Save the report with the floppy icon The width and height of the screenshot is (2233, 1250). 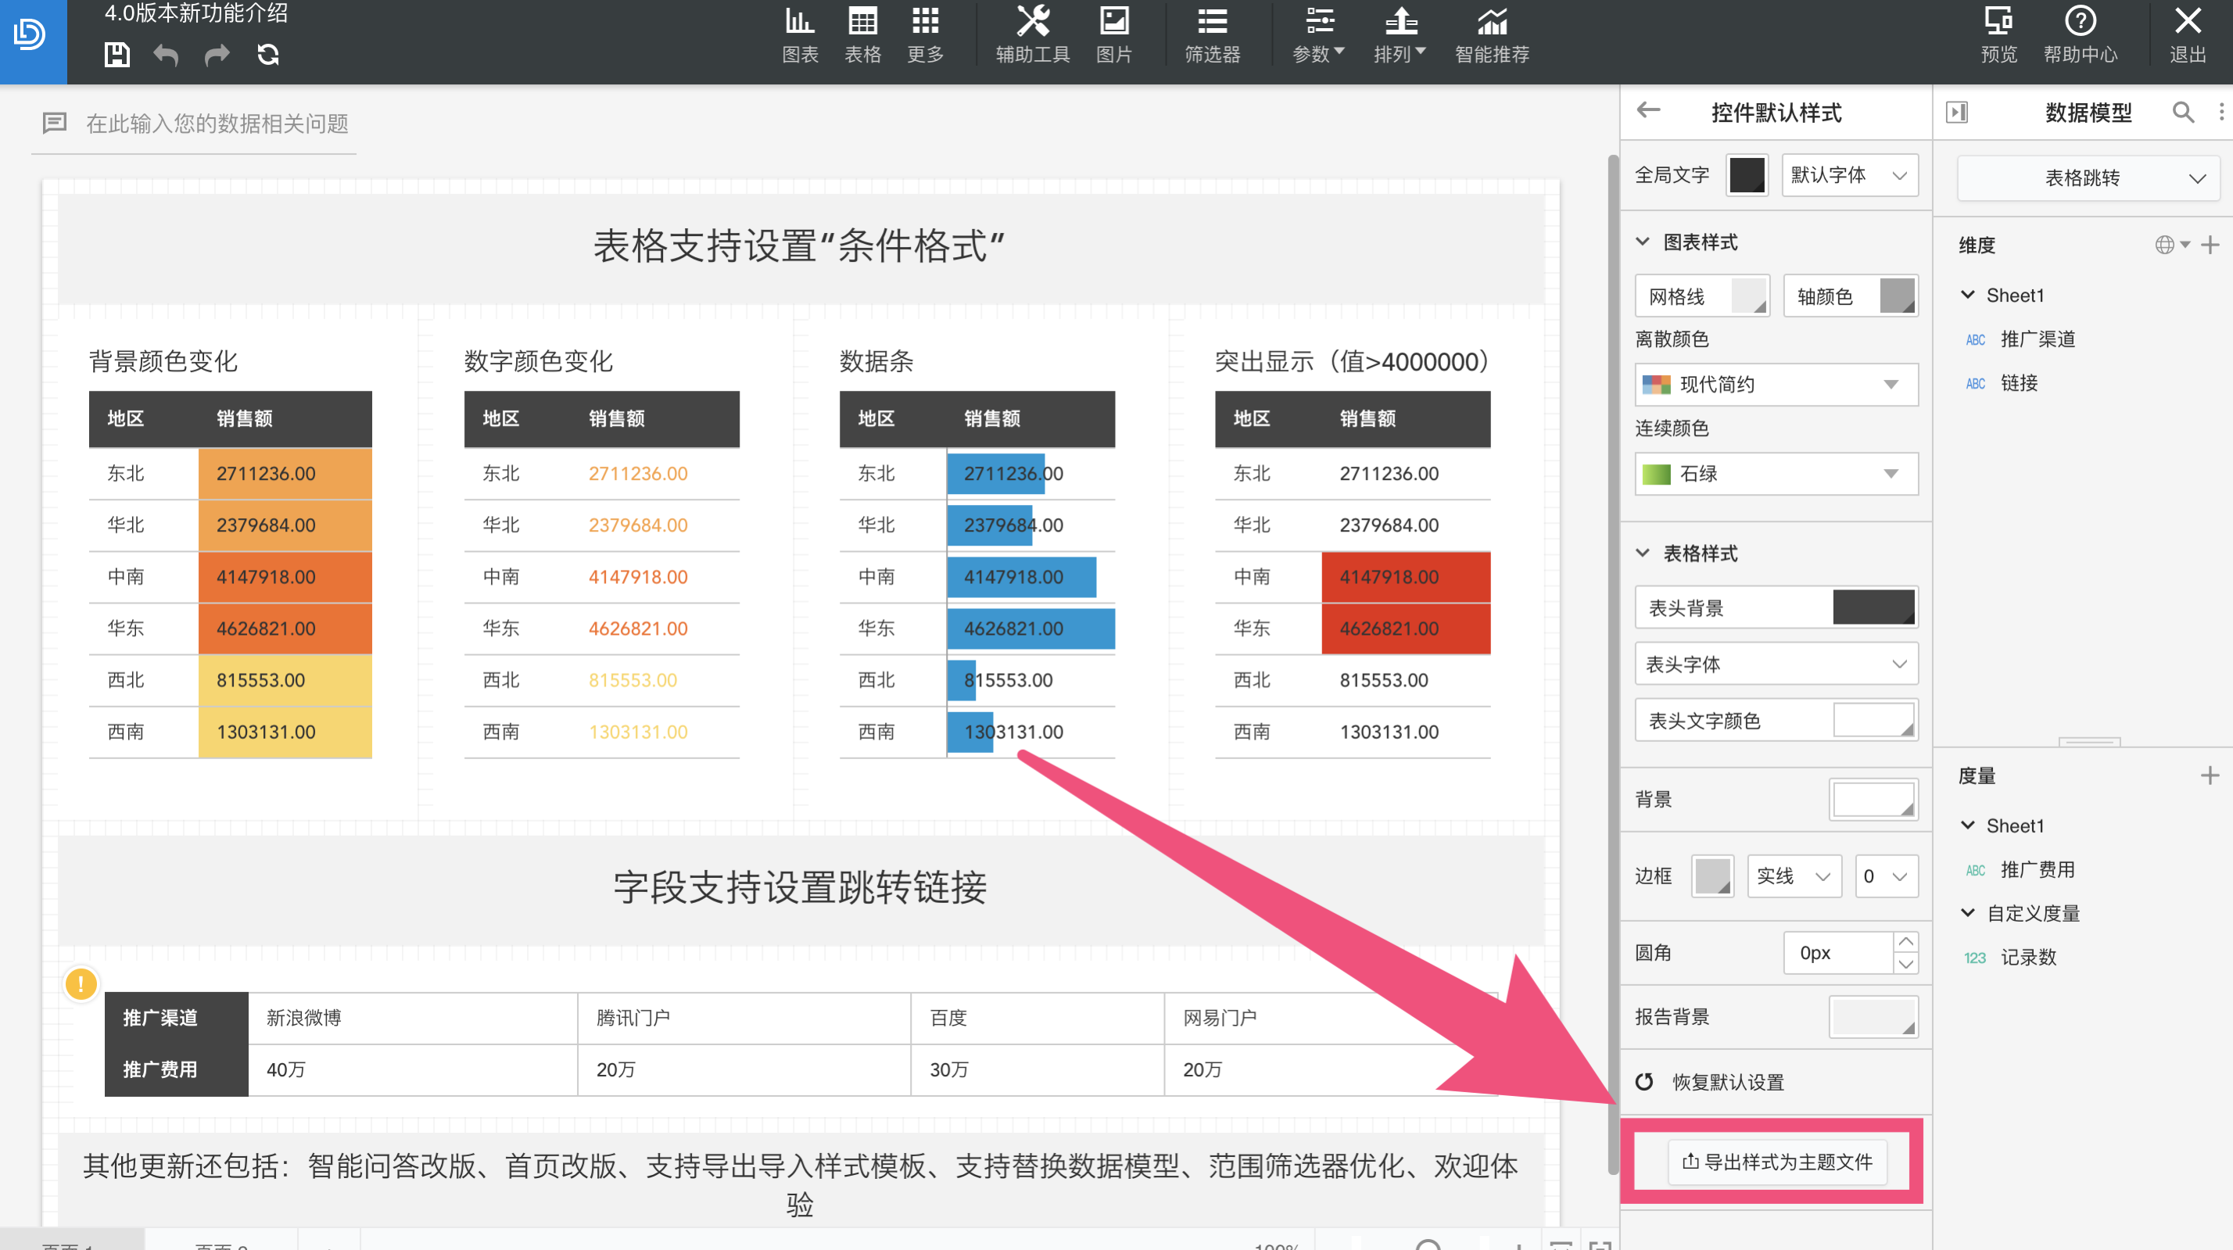coord(116,56)
